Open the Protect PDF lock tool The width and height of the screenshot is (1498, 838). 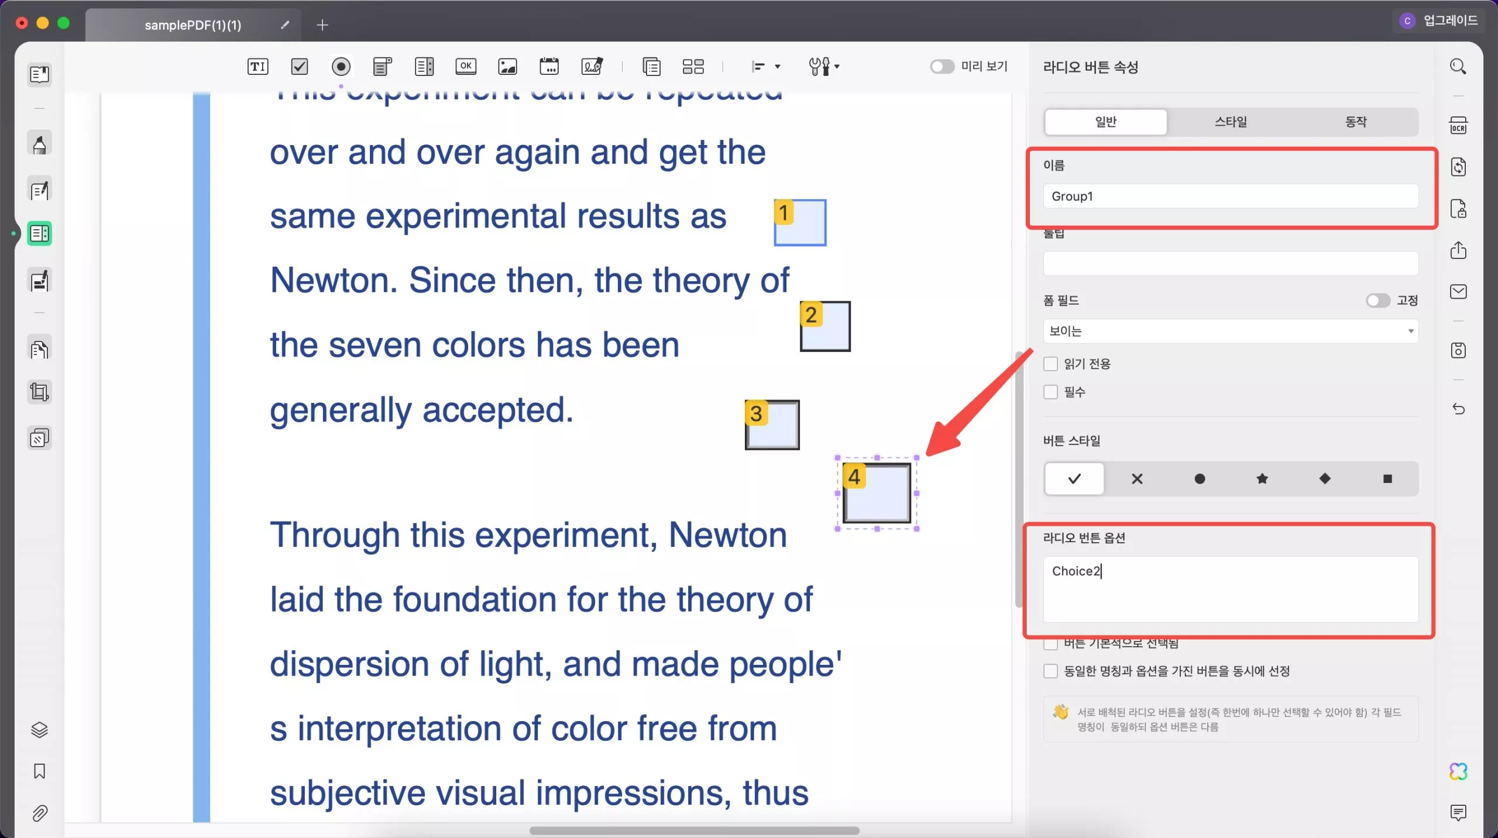coord(1458,209)
